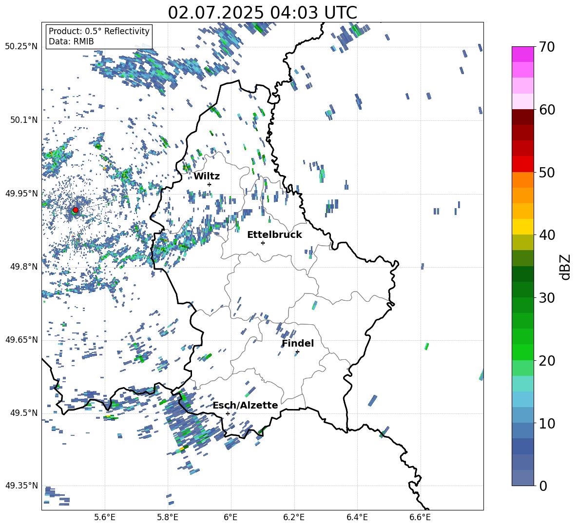This screenshot has width=577, height=527.
Task: Click the Esch/Alzette station cross marker
Action: pos(228,413)
